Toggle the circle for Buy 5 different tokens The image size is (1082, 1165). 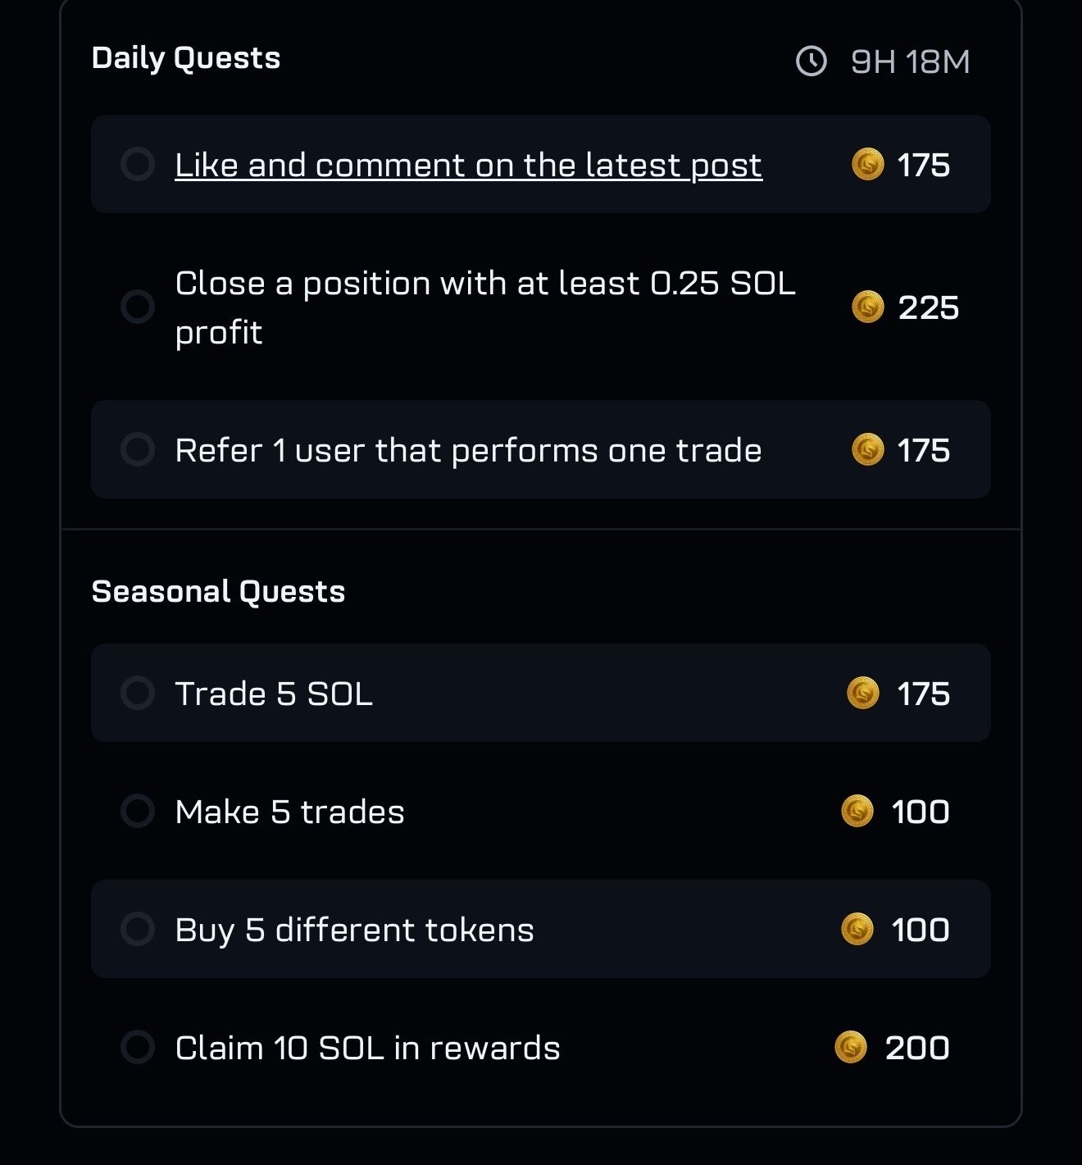[x=138, y=929]
